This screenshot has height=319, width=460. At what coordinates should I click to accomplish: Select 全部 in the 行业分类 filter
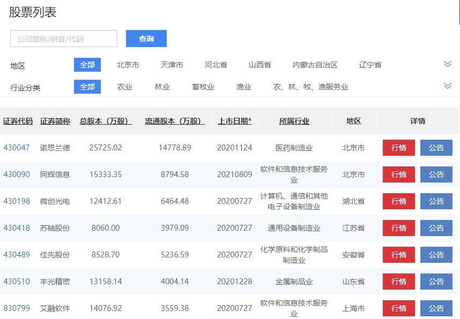pos(87,87)
